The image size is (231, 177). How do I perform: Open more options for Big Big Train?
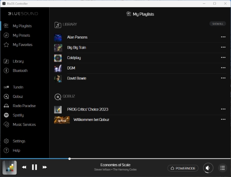click(x=223, y=47)
